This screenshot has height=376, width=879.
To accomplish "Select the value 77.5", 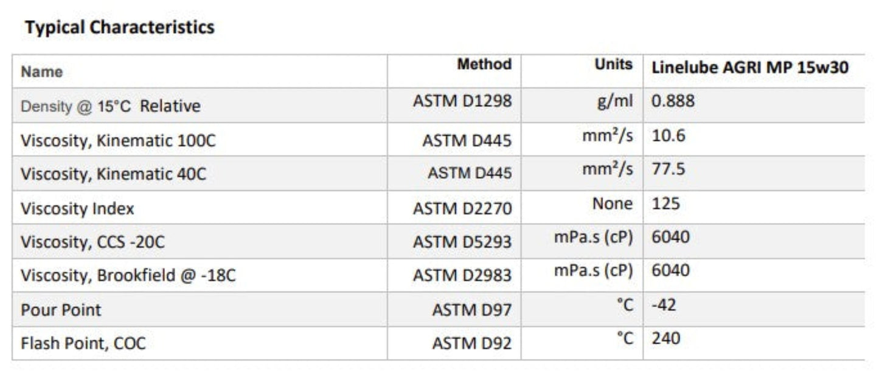I will tap(668, 169).
